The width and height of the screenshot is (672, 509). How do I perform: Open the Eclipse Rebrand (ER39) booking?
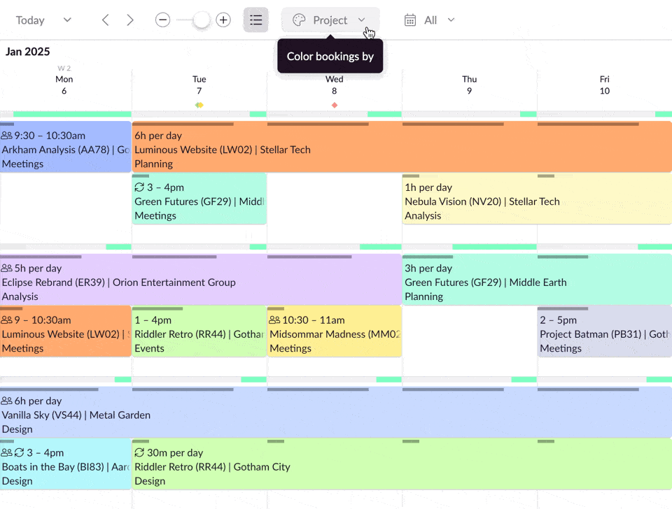tap(201, 280)
